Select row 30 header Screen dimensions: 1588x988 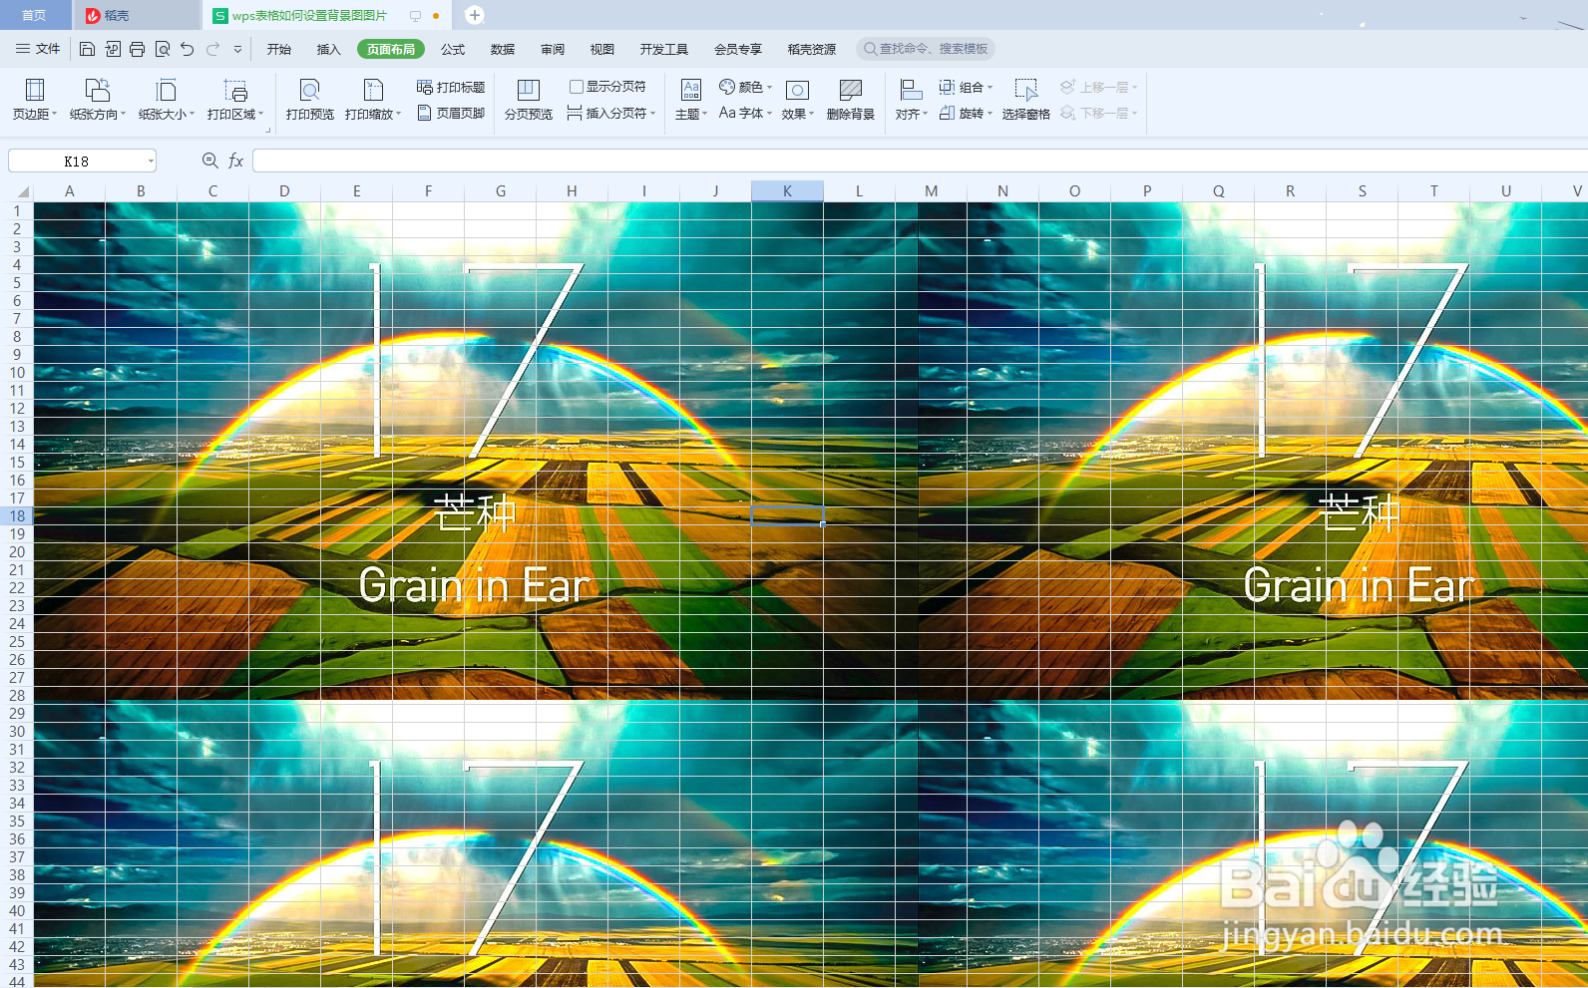17,731
